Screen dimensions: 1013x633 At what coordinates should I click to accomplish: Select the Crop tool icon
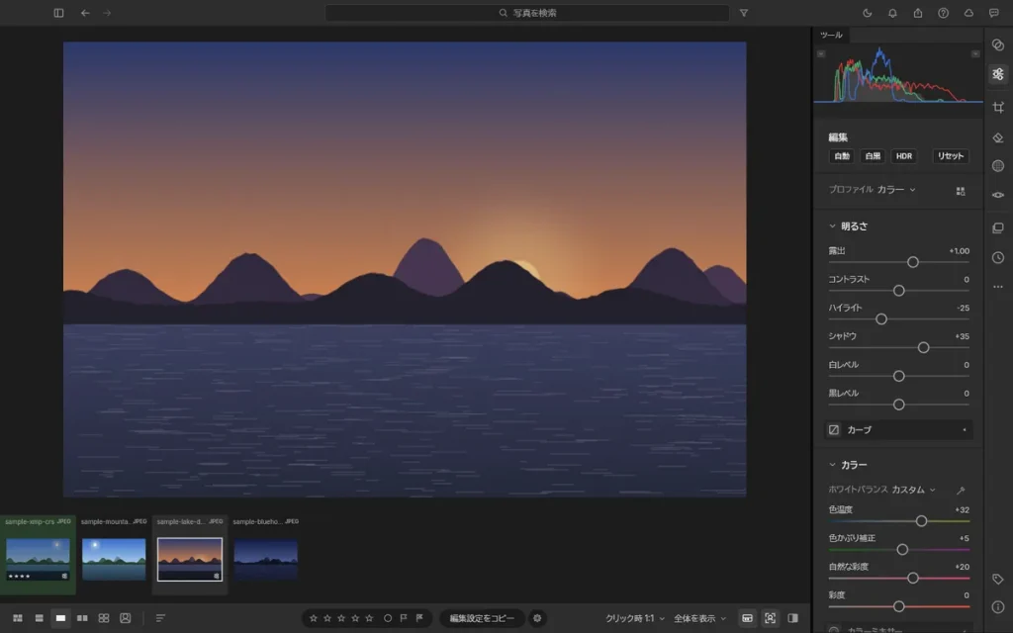pos(998,107)
